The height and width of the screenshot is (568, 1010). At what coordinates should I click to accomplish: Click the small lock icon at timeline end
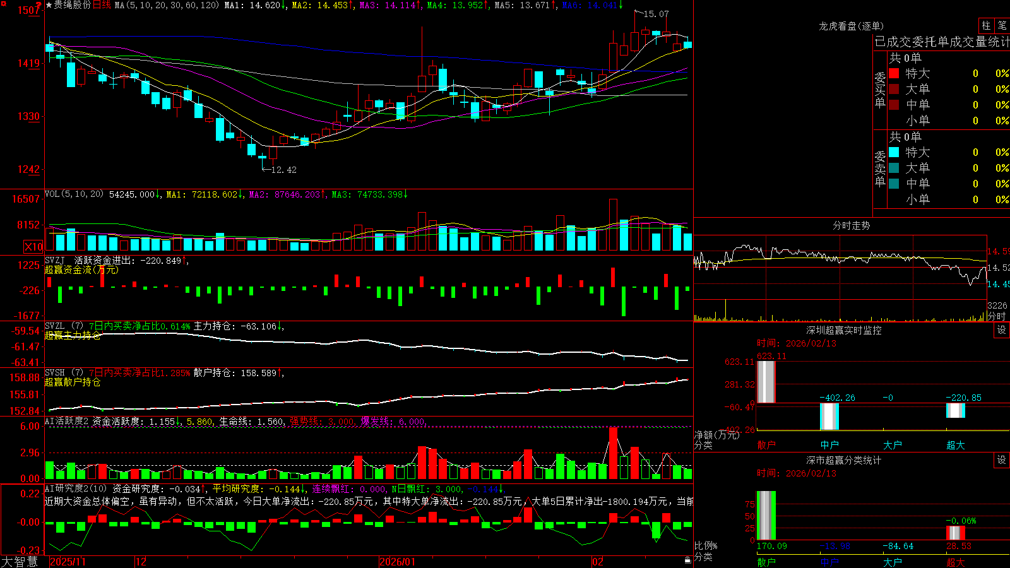(688, 560)
